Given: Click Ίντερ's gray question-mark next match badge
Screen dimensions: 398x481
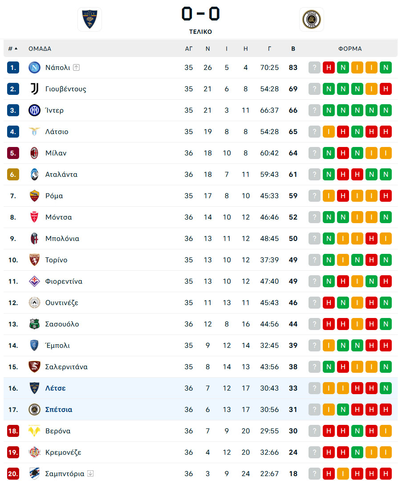Looking at the screenshot, I should click(314, 110).
